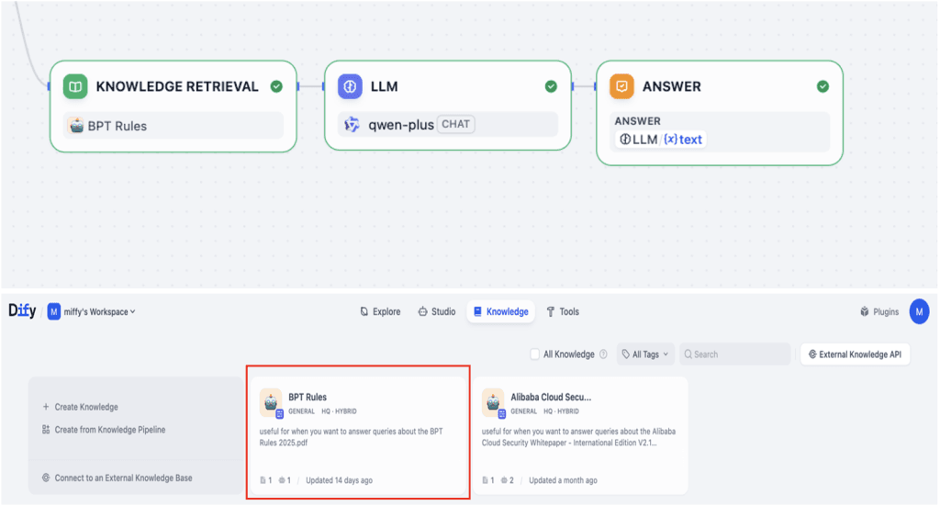The width and height of the screenshot is (940, 506).
Task: Click the Answer node orange icon
Action: (x=621, y=86)
